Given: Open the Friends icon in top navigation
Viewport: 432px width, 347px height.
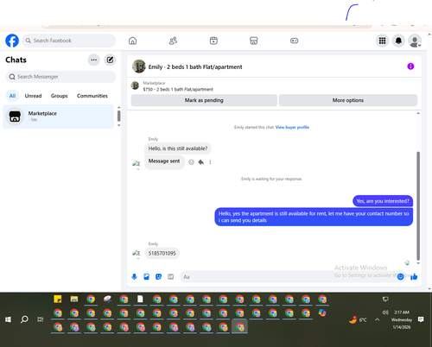Looking at the screenshot, I should [173, 41].
